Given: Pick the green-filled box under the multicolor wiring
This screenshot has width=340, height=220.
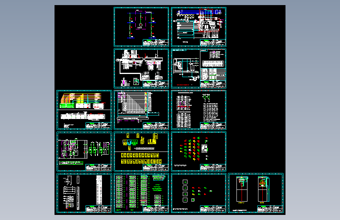Looking at the screenshot, I should 67,106.
